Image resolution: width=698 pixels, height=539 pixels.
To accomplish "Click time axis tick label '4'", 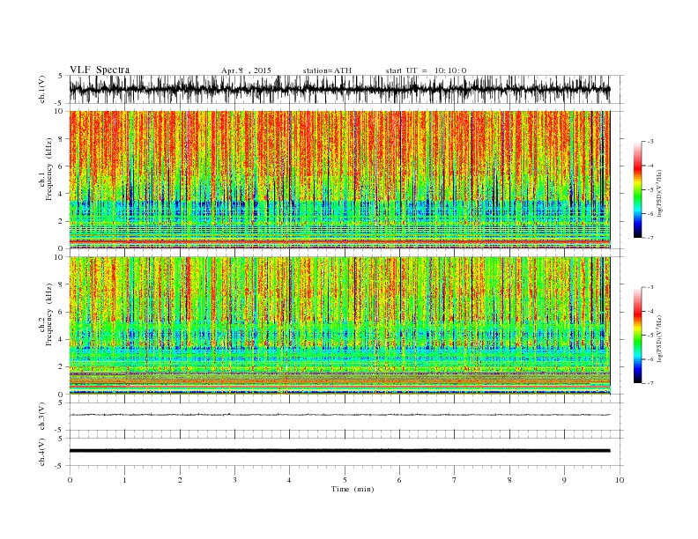I will point(289,480).
